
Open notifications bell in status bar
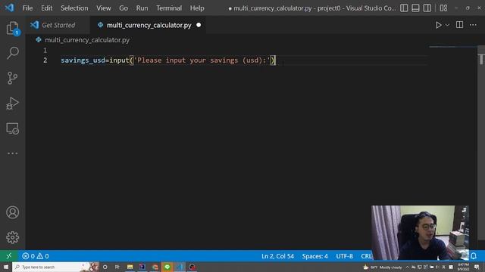(x=474, y=256)
